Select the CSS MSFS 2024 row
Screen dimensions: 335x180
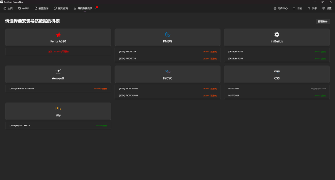click(277, 96)
